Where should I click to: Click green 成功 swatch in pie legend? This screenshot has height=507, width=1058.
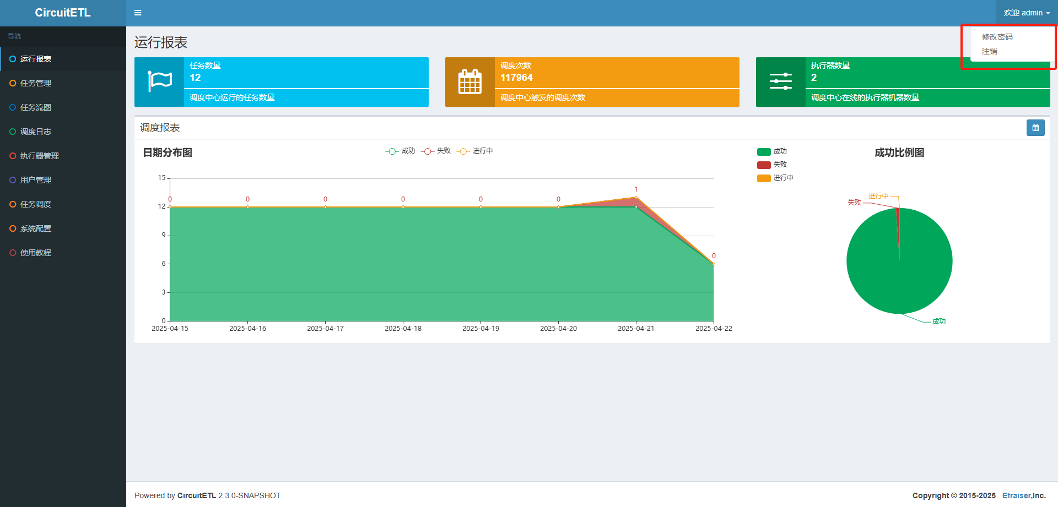click(764, 152)
